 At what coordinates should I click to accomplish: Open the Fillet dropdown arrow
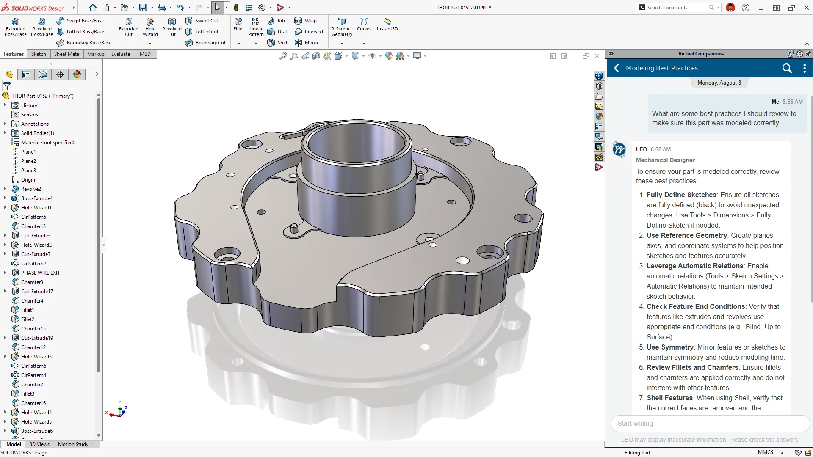click(x=238, y=44)
